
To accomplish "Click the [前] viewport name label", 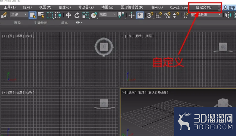I will point(130,36).
